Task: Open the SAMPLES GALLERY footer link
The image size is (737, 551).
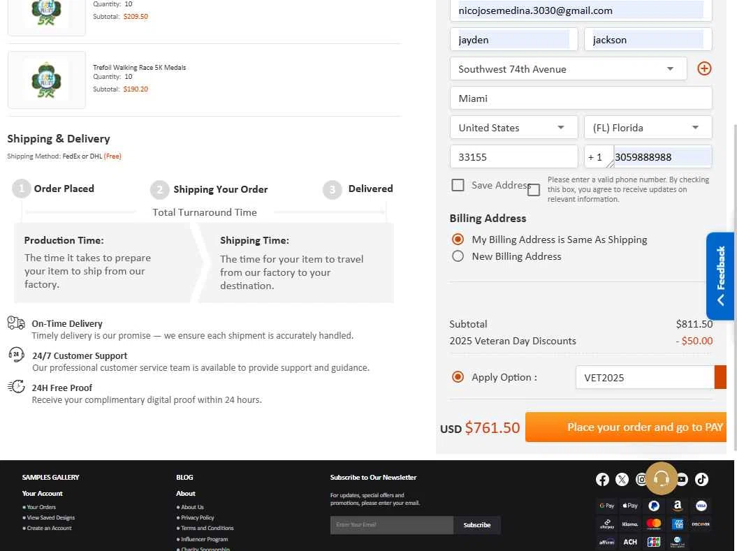Action: click(50, 477)
